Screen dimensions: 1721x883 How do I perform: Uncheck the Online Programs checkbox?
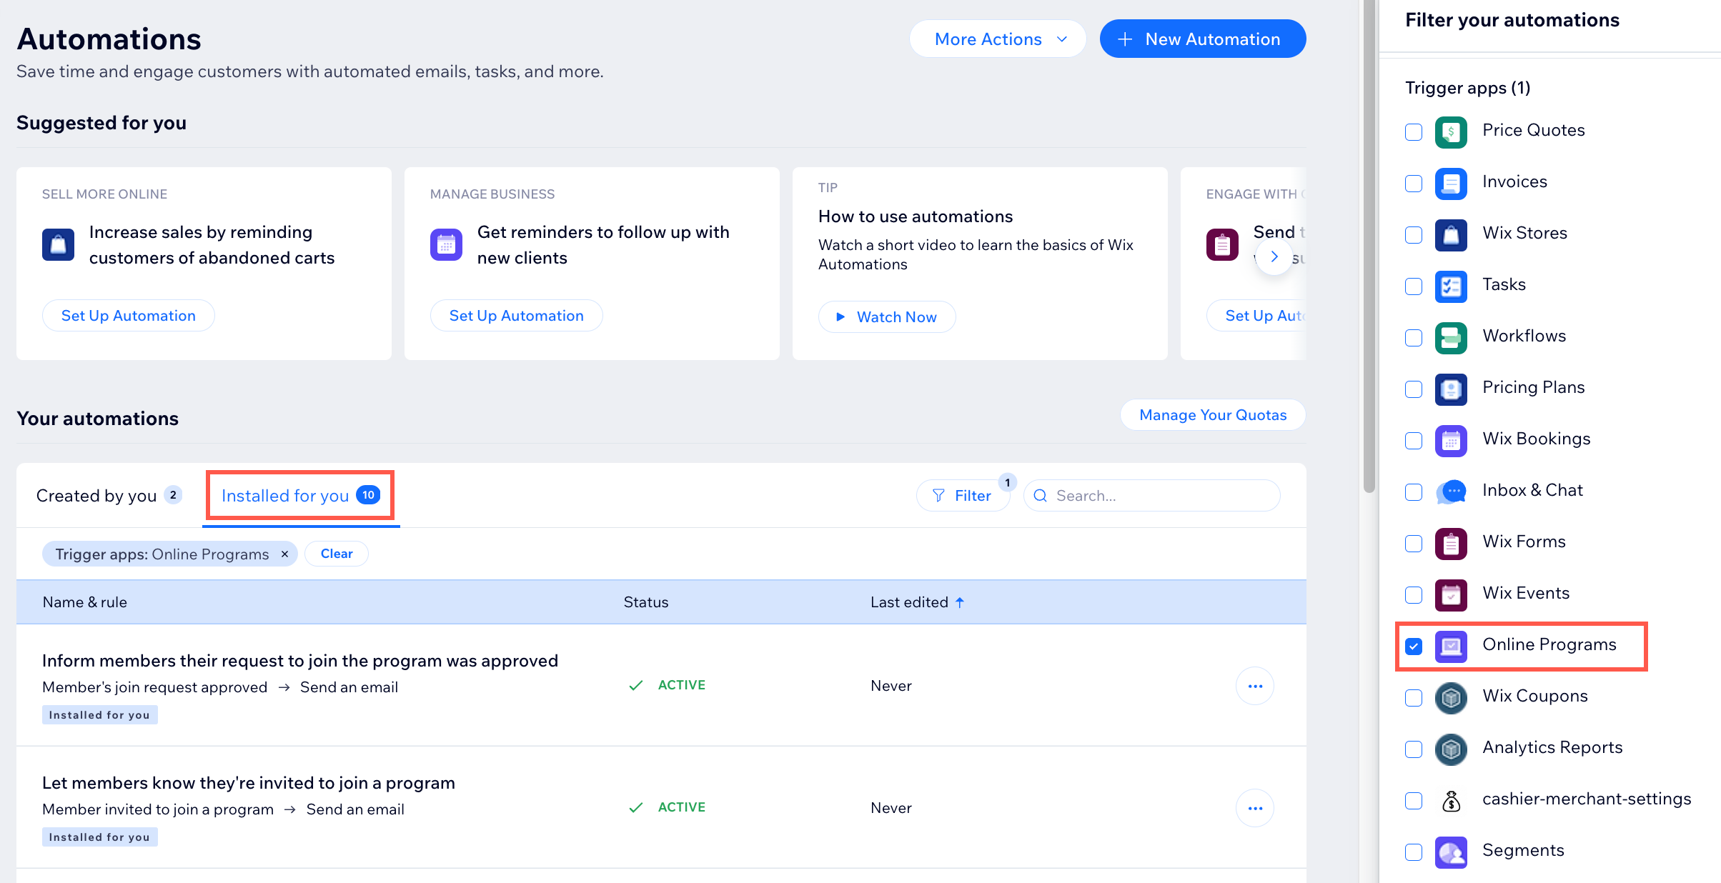coord(1414,647)
